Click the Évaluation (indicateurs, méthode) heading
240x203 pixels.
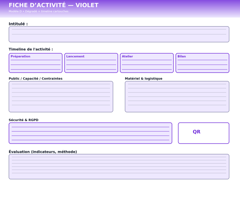tap(43, 152)
